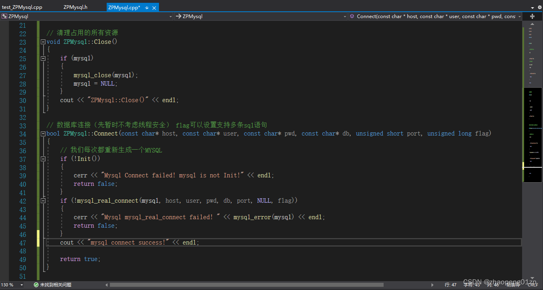Viewport: 543px width, 290px height.
Task: Click the CRLF line ending indicator
Action: coord(533,285)
